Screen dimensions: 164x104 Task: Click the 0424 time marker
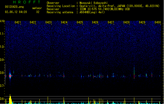64,22
